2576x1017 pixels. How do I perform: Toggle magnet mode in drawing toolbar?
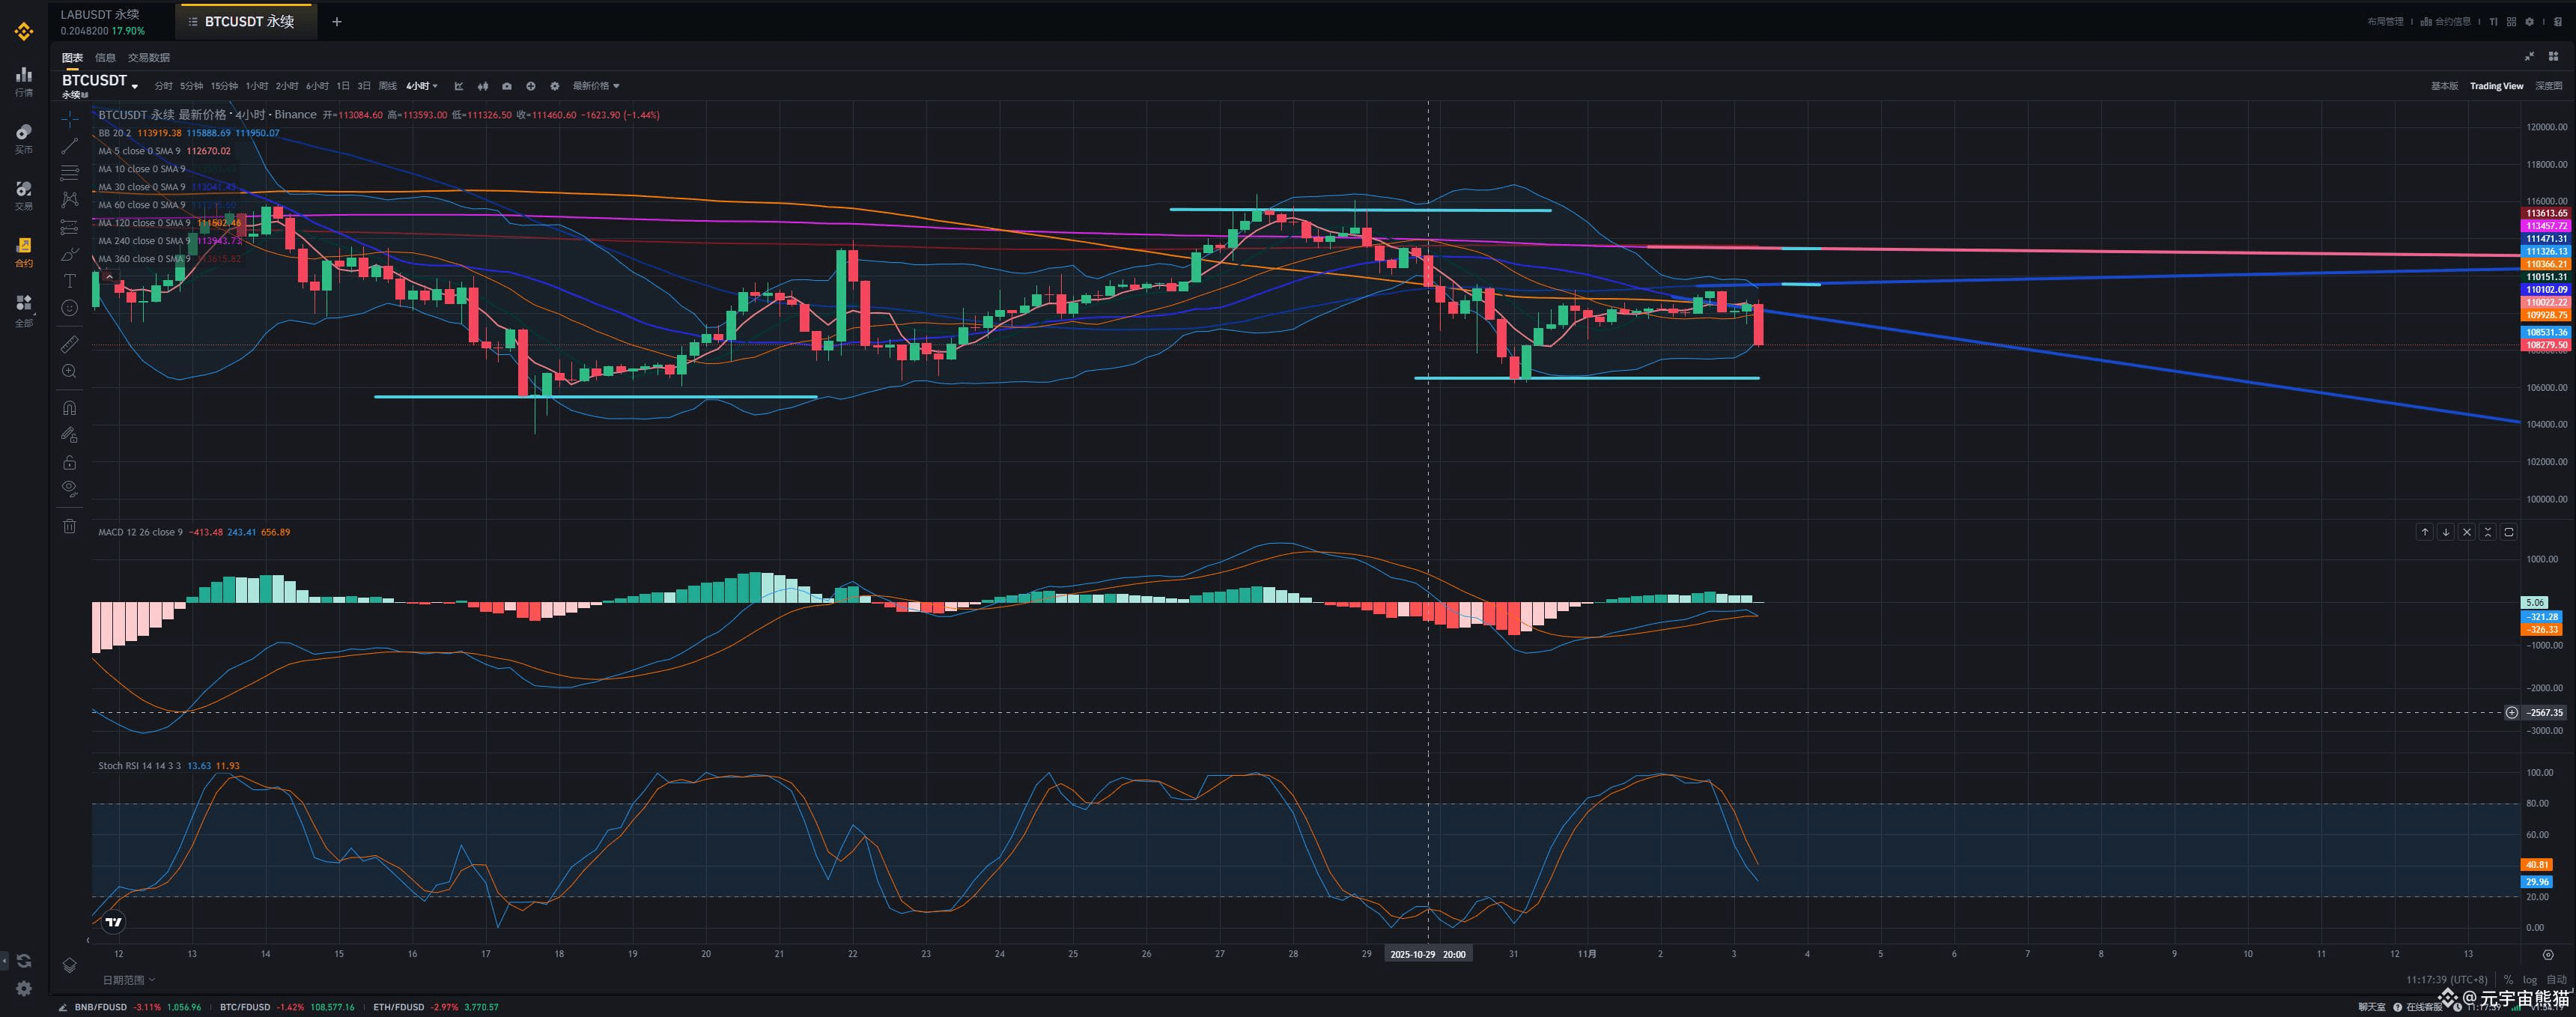click(x=69, y=407)
